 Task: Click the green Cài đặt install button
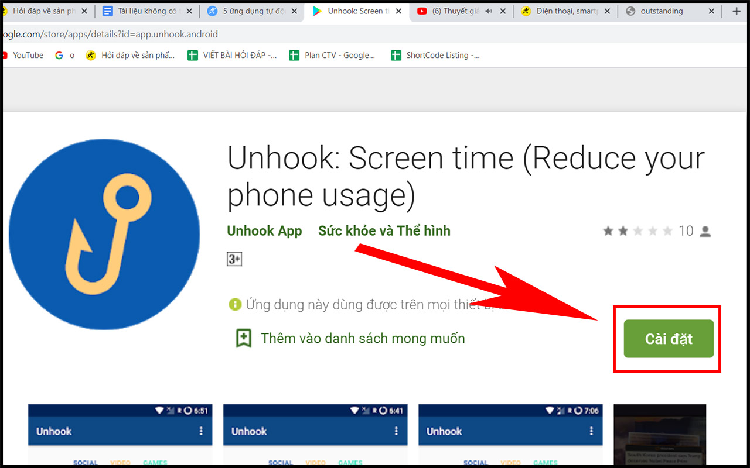669,339
